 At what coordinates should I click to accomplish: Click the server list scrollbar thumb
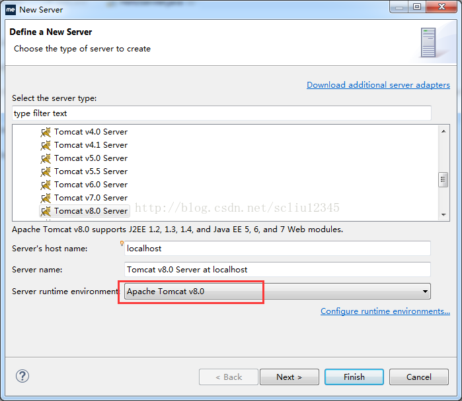pos(443,179)
